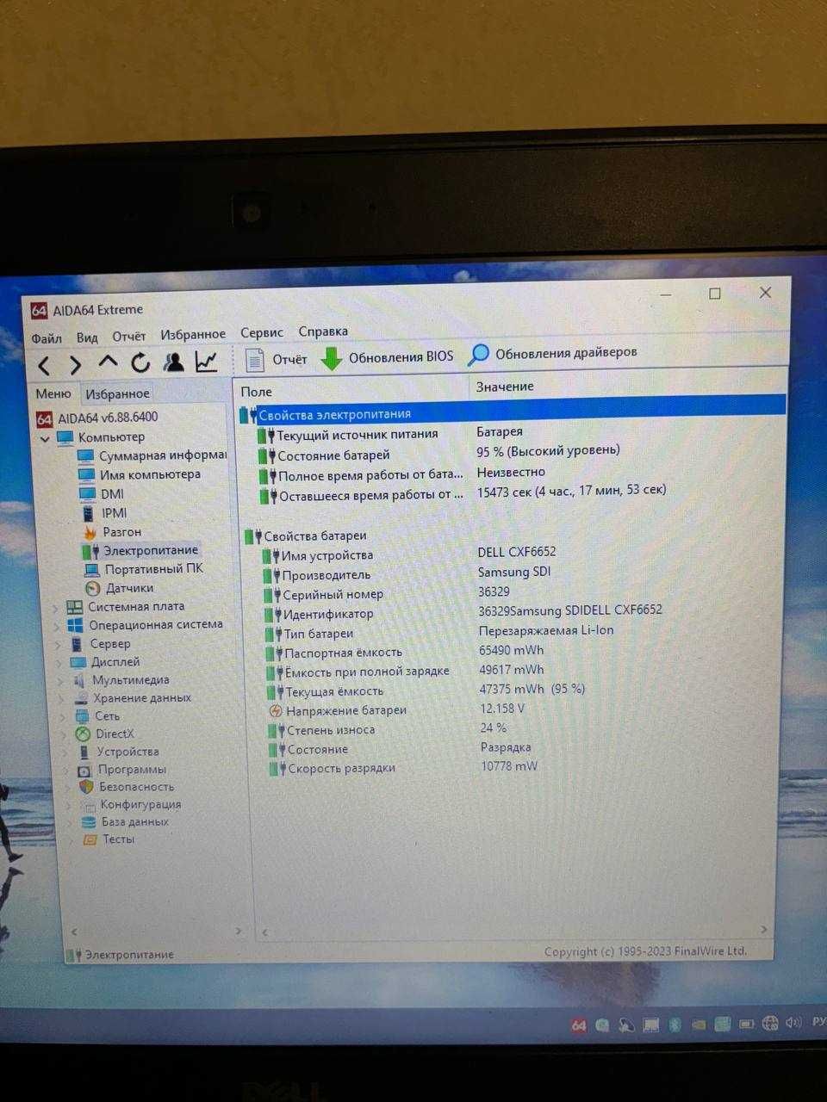Image resolution: width=827 pixels, height=1102 pixels.
Task: Collapse the Компьютер tree node
Action: click(x=45, y=438)
